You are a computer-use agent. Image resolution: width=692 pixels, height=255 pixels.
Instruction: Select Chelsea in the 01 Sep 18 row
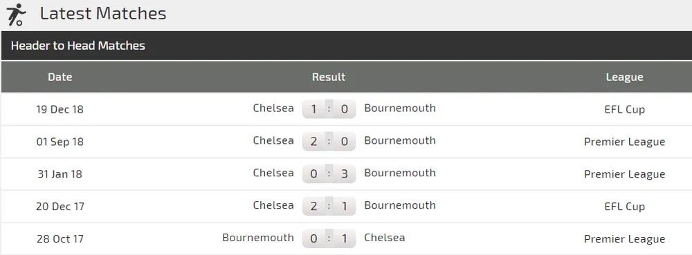[x=273, y=140]
